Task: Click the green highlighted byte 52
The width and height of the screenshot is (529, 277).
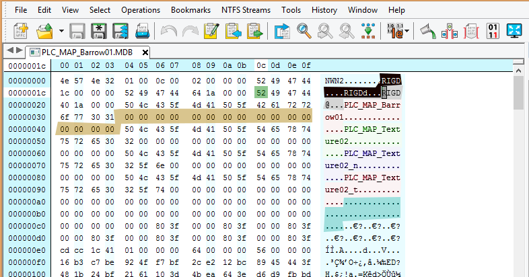Action: (260, 92)
